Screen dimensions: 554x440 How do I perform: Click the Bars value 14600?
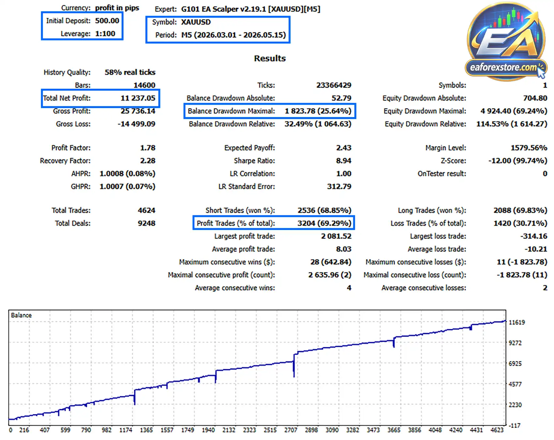click(144, 85)
